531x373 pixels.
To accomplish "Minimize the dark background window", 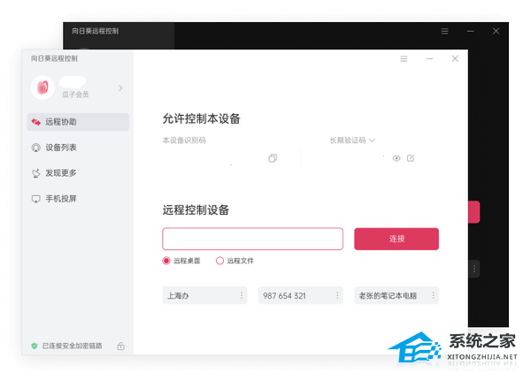I will (x=471, y=31).
